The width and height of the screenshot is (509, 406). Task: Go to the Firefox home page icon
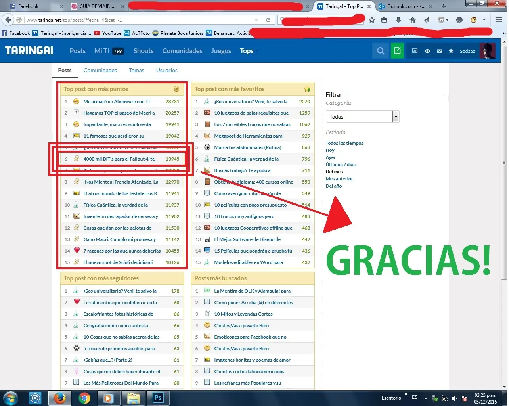click(413, 20)
